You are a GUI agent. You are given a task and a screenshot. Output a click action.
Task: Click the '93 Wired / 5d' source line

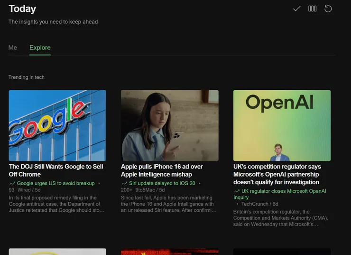[25, 190]
